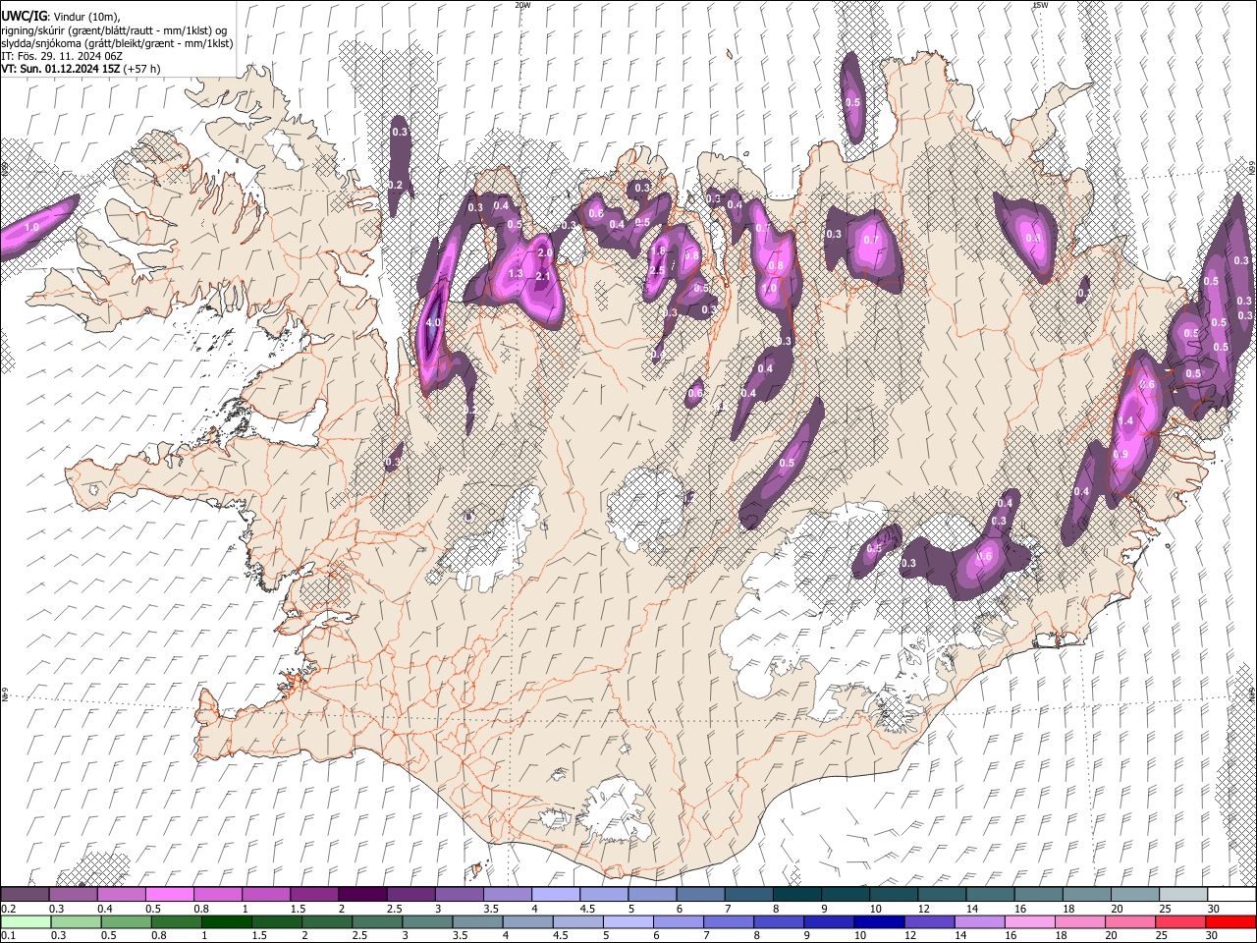The image size is (1257, 943).
Task: Click the '1.8' snowfall value on the map
Action: 658,250
